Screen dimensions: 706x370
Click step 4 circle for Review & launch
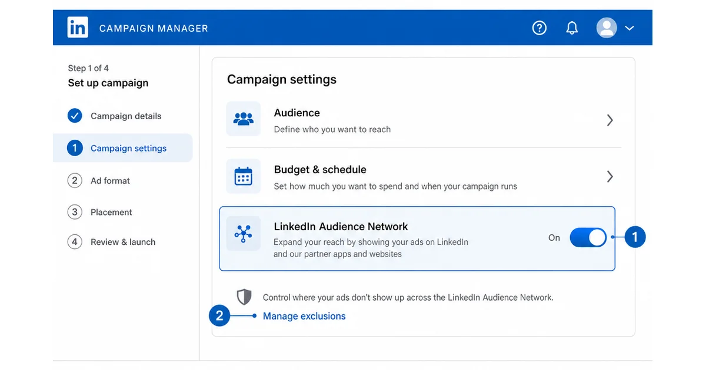tap(75, 242)
